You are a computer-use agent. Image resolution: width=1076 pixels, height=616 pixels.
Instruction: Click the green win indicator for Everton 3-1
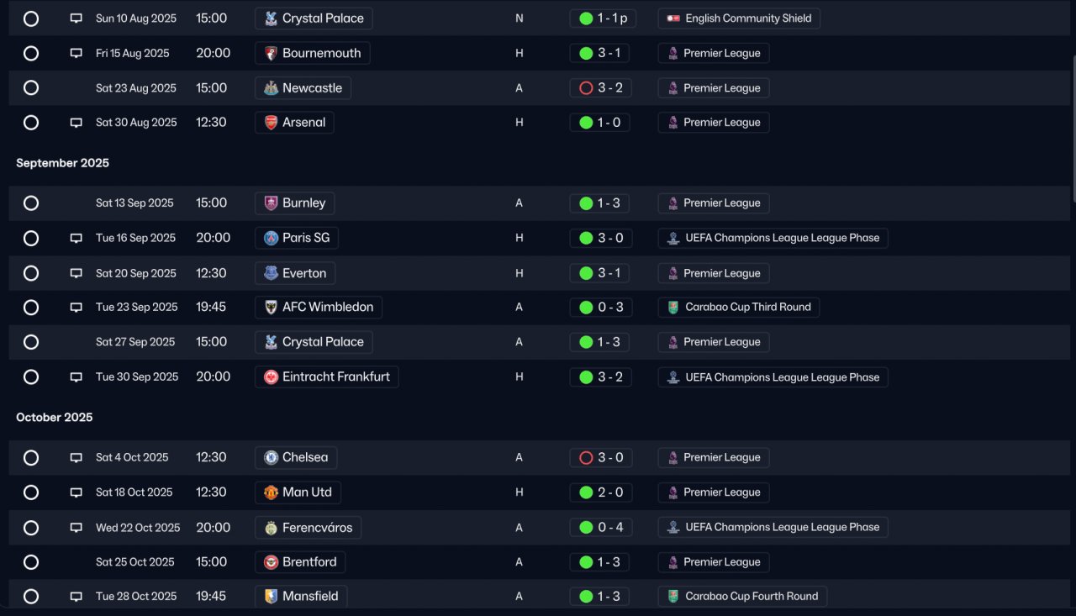tap(586, 273)
